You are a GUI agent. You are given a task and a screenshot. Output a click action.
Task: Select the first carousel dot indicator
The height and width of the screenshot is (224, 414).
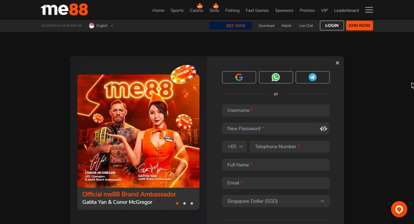pyautogui.click(x=177, y=203)
